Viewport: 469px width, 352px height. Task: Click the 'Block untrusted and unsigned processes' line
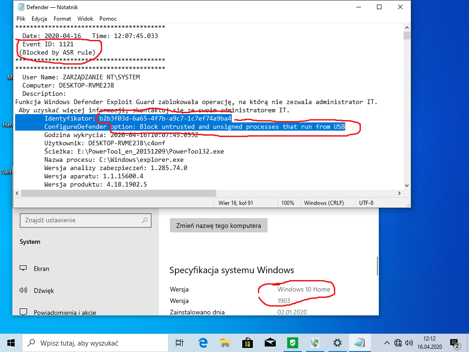coord(195,126)
